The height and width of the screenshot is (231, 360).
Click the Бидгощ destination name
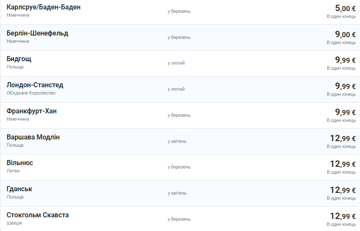pos(19,59)
